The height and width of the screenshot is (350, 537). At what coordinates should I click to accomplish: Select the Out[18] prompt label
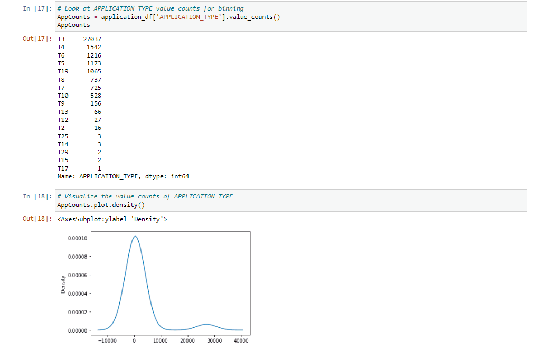37,219
